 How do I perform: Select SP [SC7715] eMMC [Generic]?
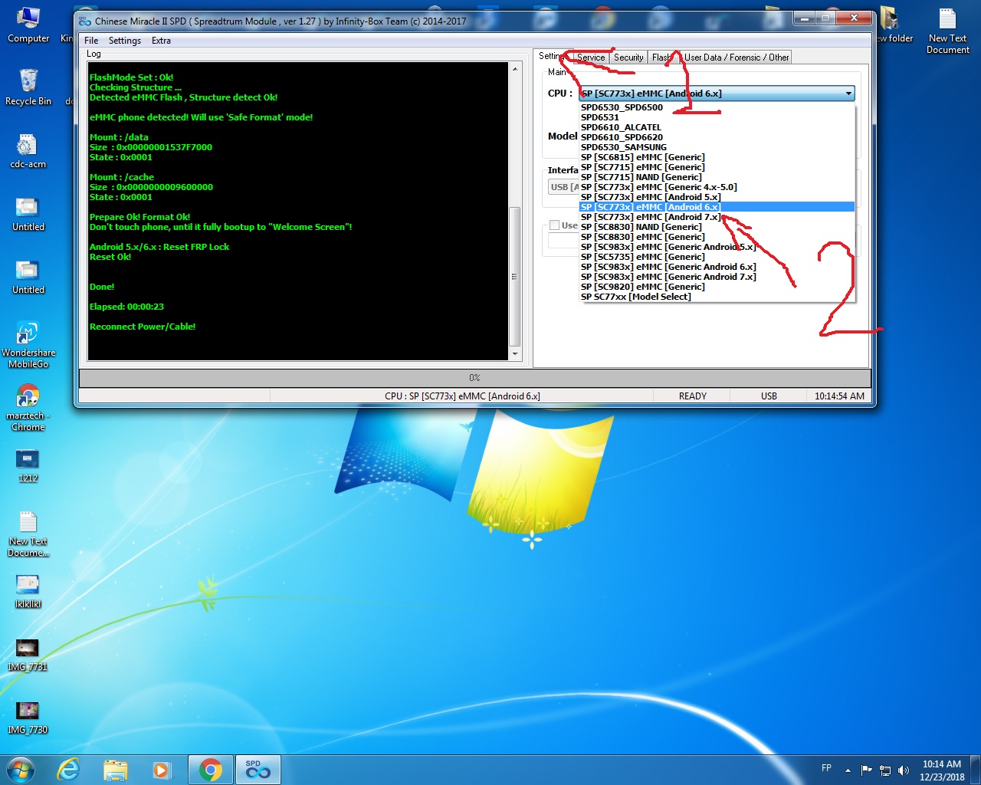717,167
